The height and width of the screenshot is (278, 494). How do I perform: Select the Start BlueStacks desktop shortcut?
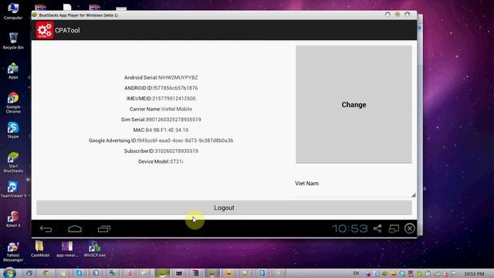coord(13,162)
